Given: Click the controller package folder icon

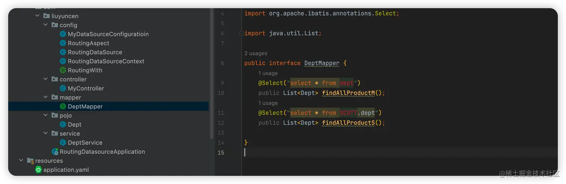Looking at the screenshot, I should [55, 79].
